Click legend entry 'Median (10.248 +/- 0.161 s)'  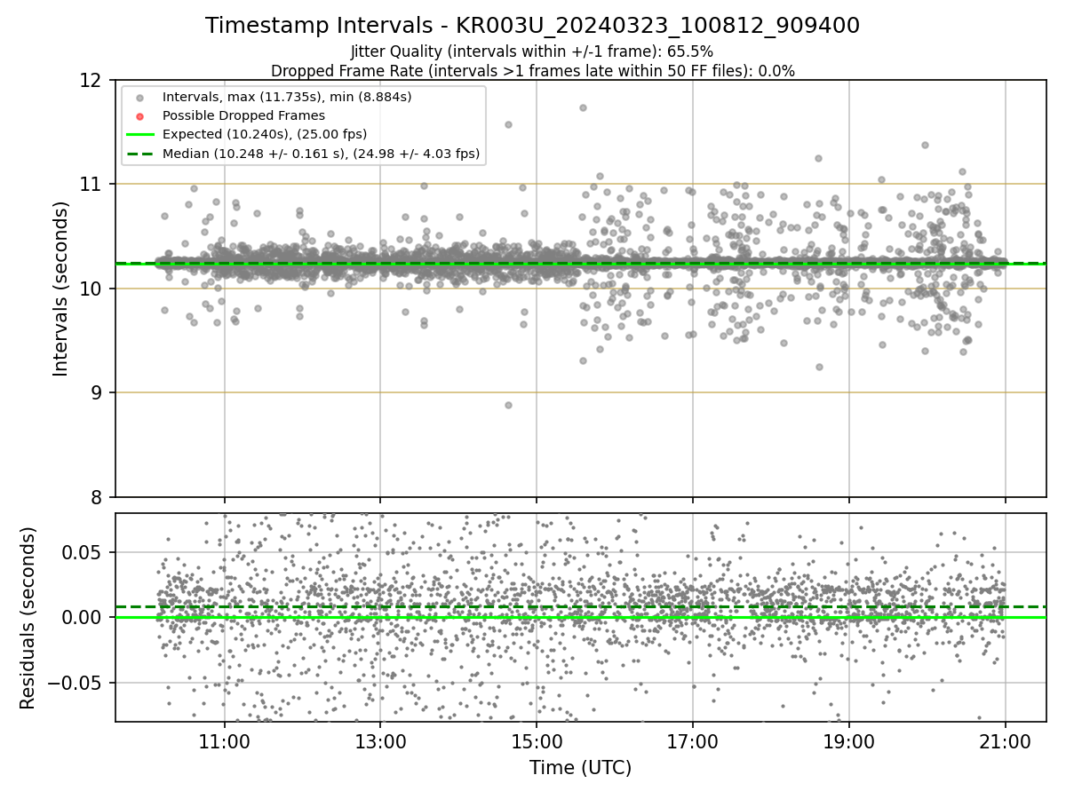tap(321, 154)
